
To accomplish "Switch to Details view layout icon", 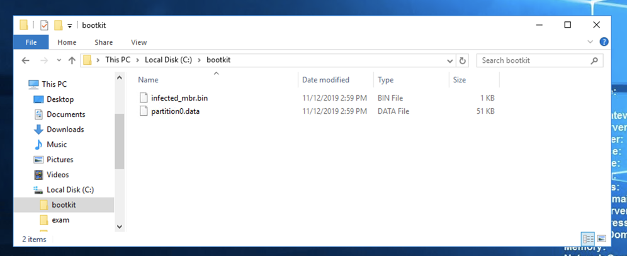I will [588, 239].
